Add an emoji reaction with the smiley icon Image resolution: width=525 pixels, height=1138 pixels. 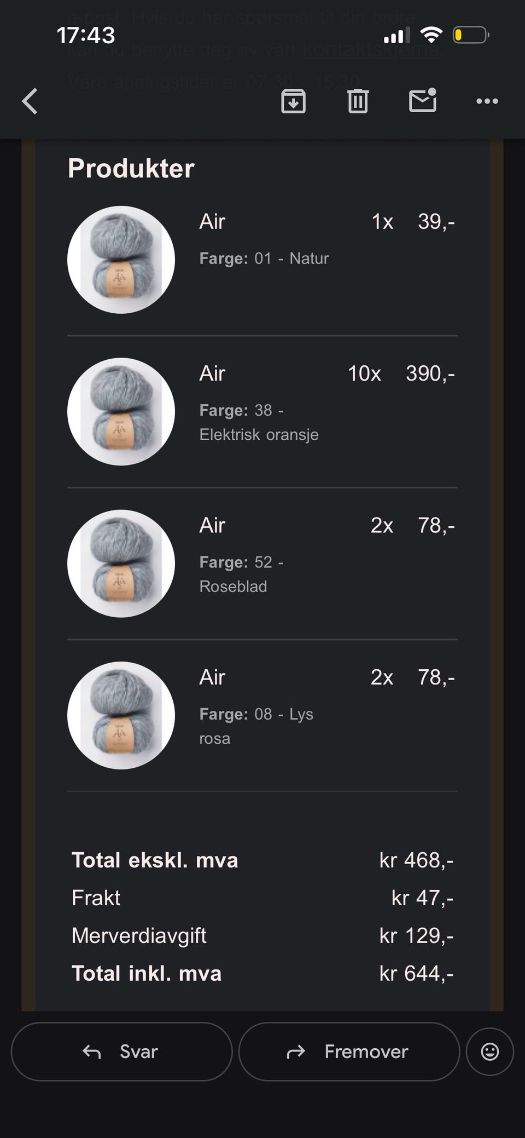pos(489,1051)
